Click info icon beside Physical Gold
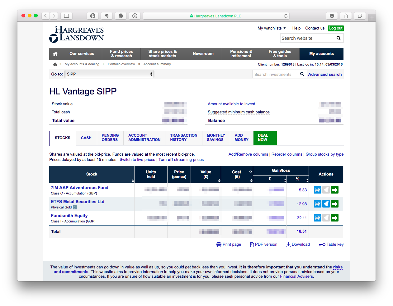 click(75, 207)
